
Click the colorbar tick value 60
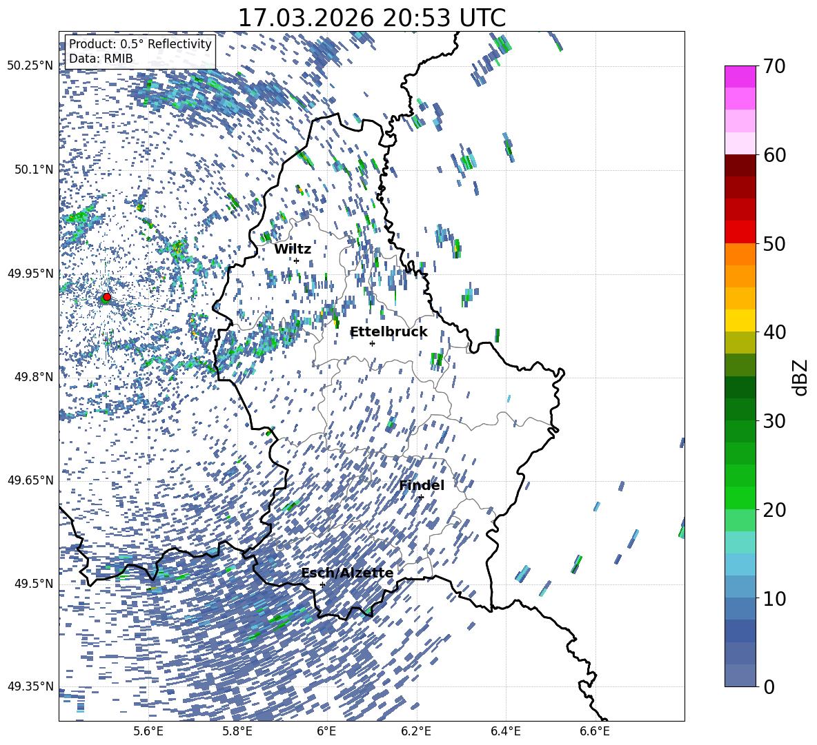tap(774, 155)
